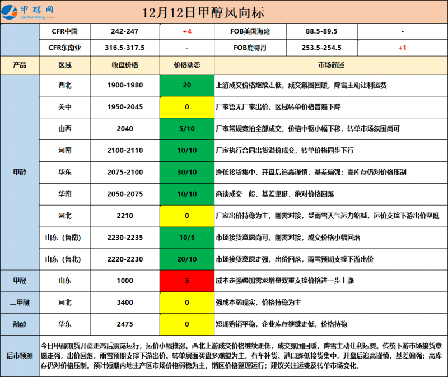Click the 河南 closing price 2100-2110
448x377 pixels.
[x=125, y=151]
